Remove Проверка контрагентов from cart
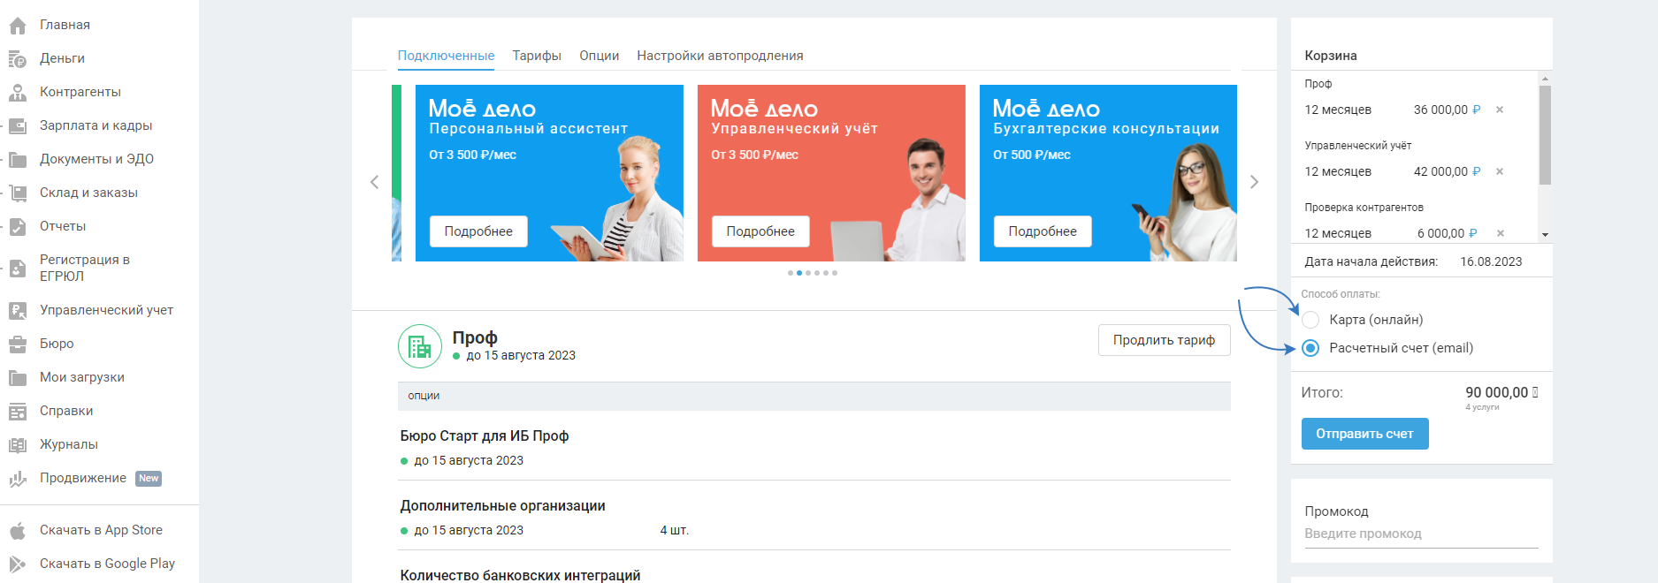1658x583 pixels. click(1500, 233)
